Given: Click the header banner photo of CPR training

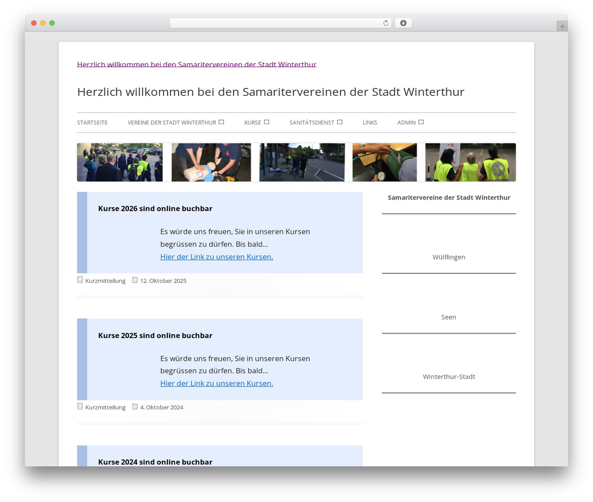Looking at the screenshot, I should point(211,162).
